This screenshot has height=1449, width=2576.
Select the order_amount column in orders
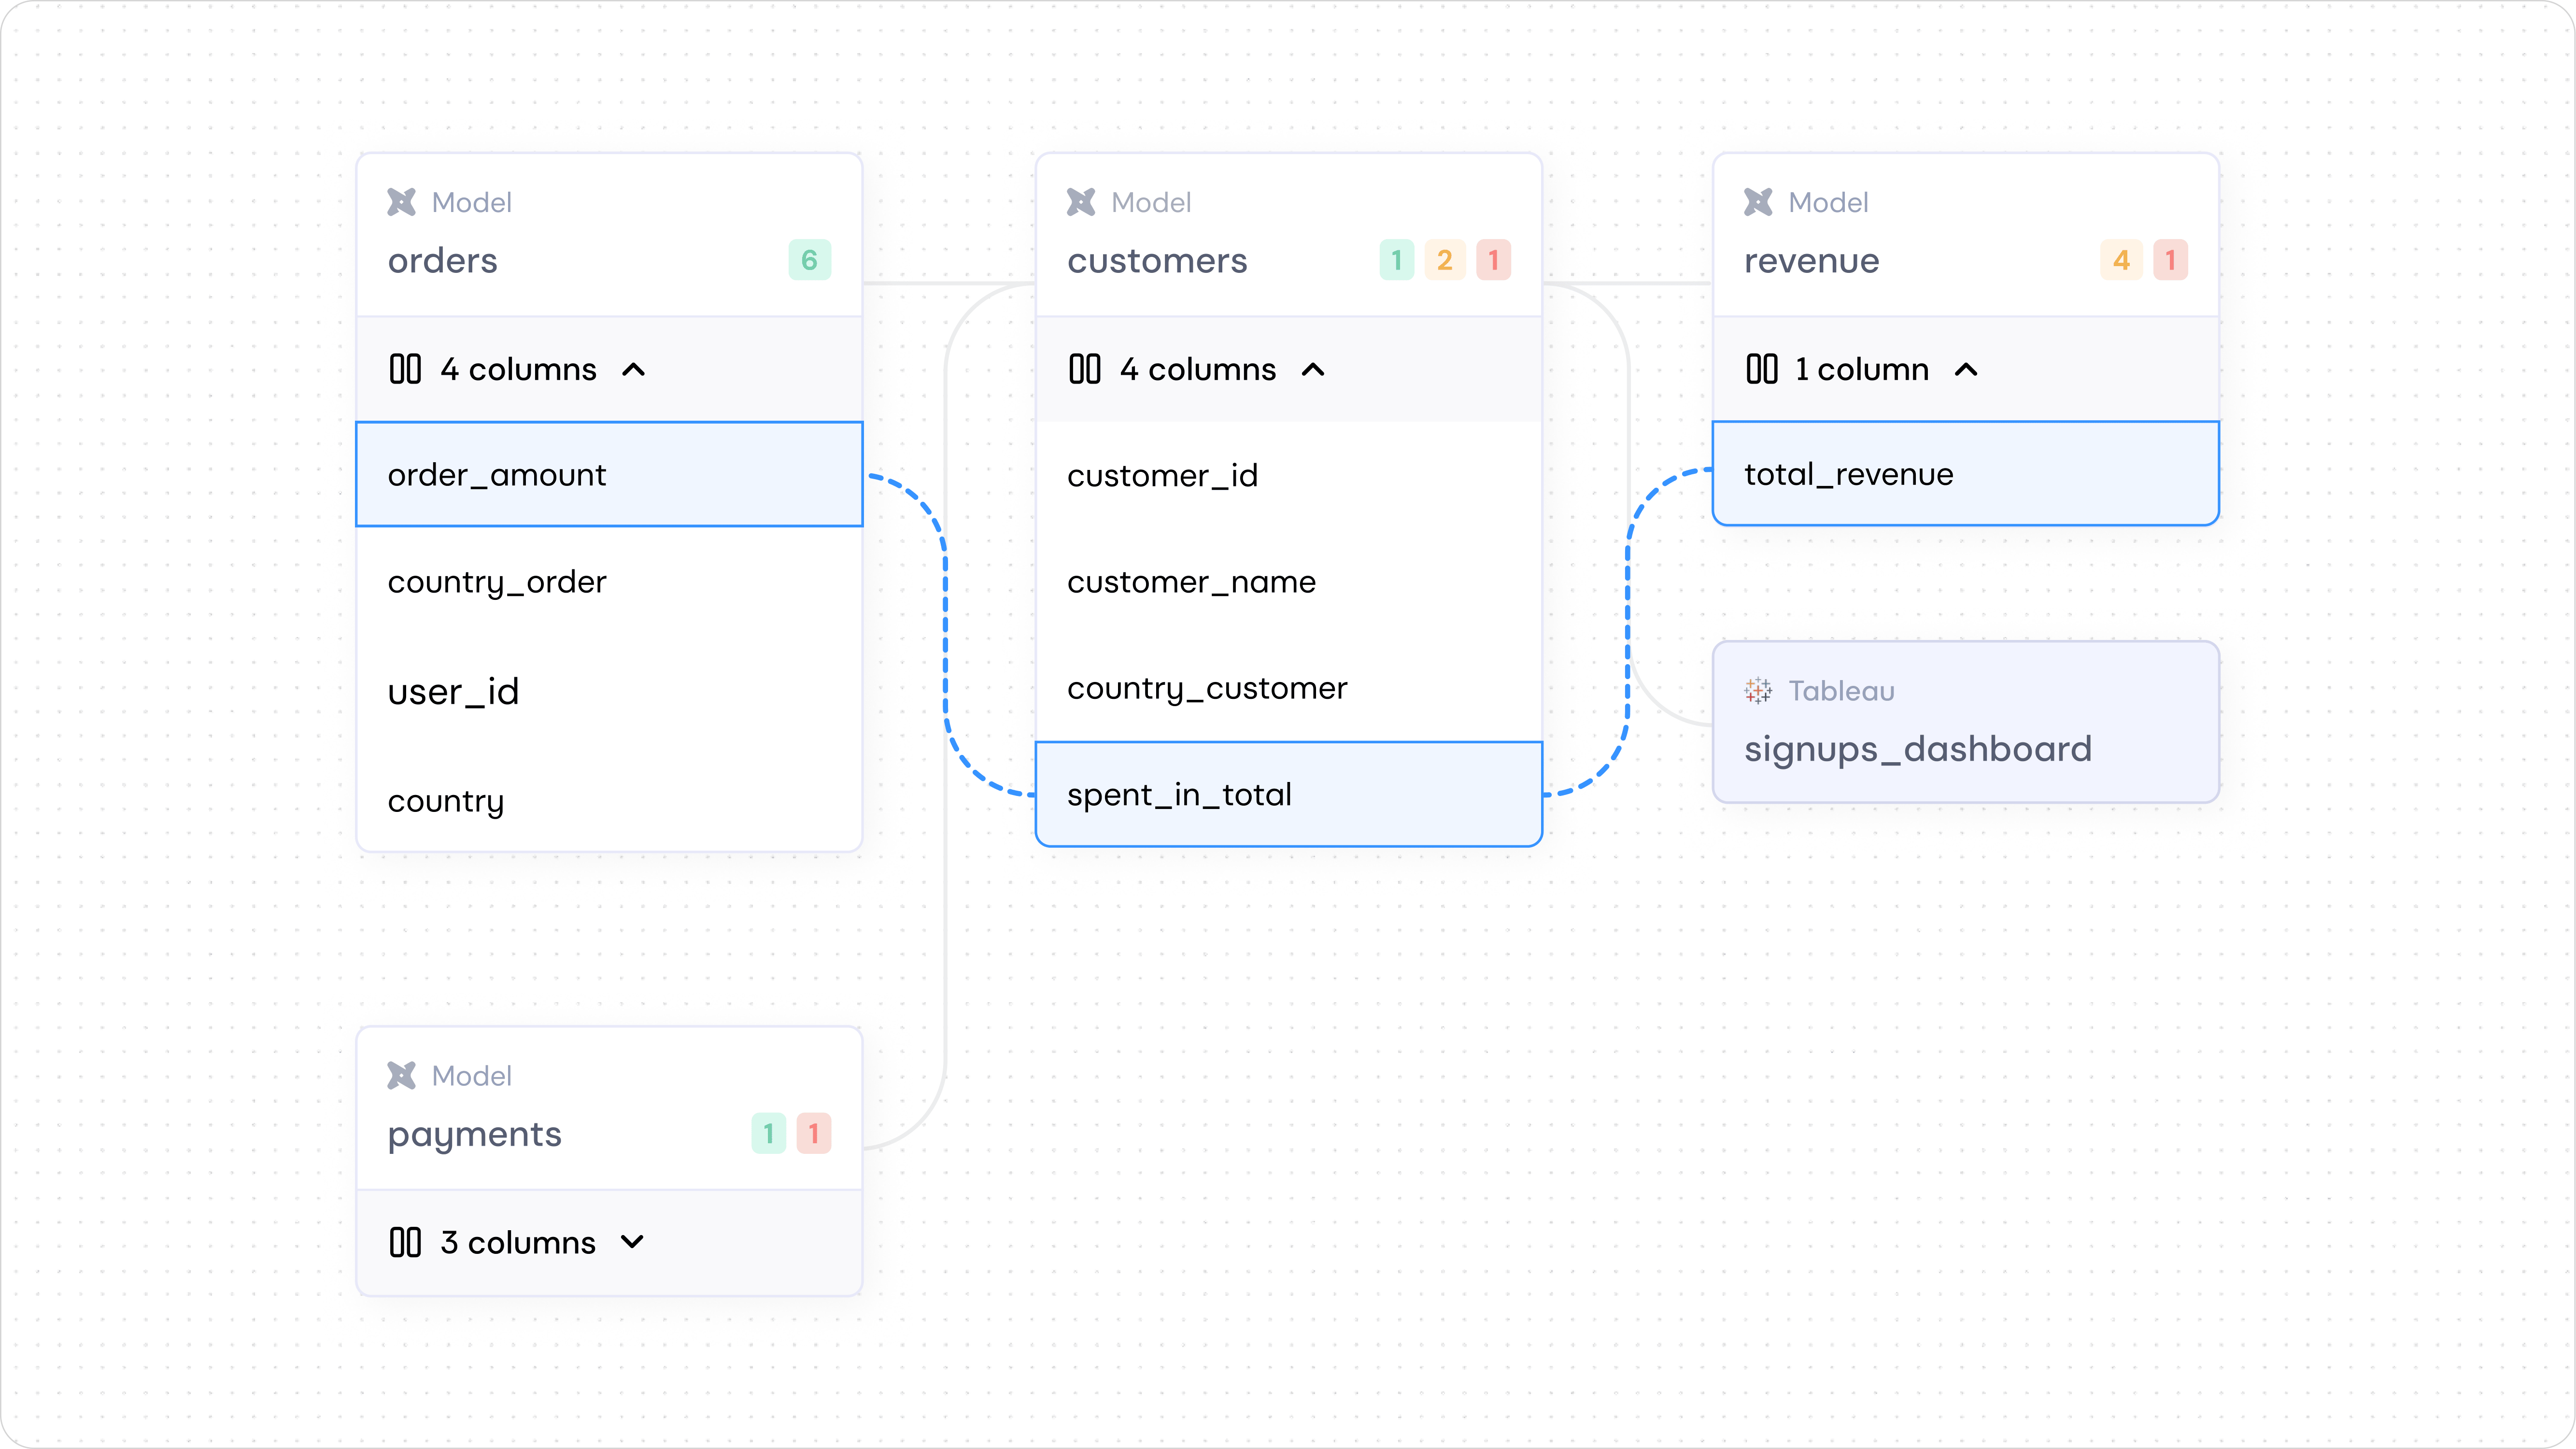[x=609, y=474]
